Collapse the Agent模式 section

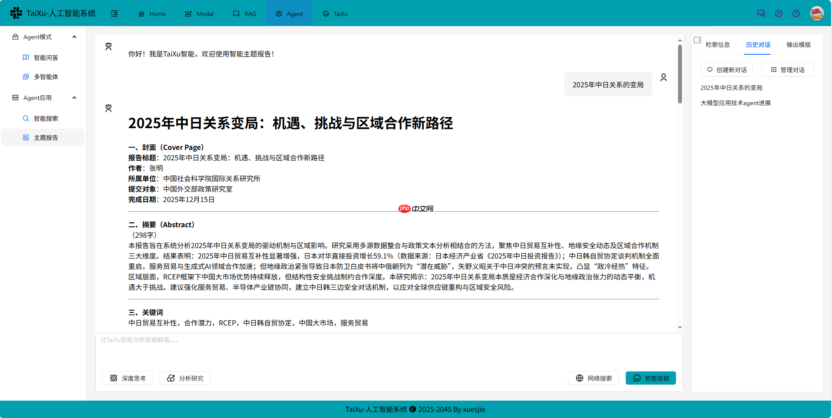click(x=74, y=36)
